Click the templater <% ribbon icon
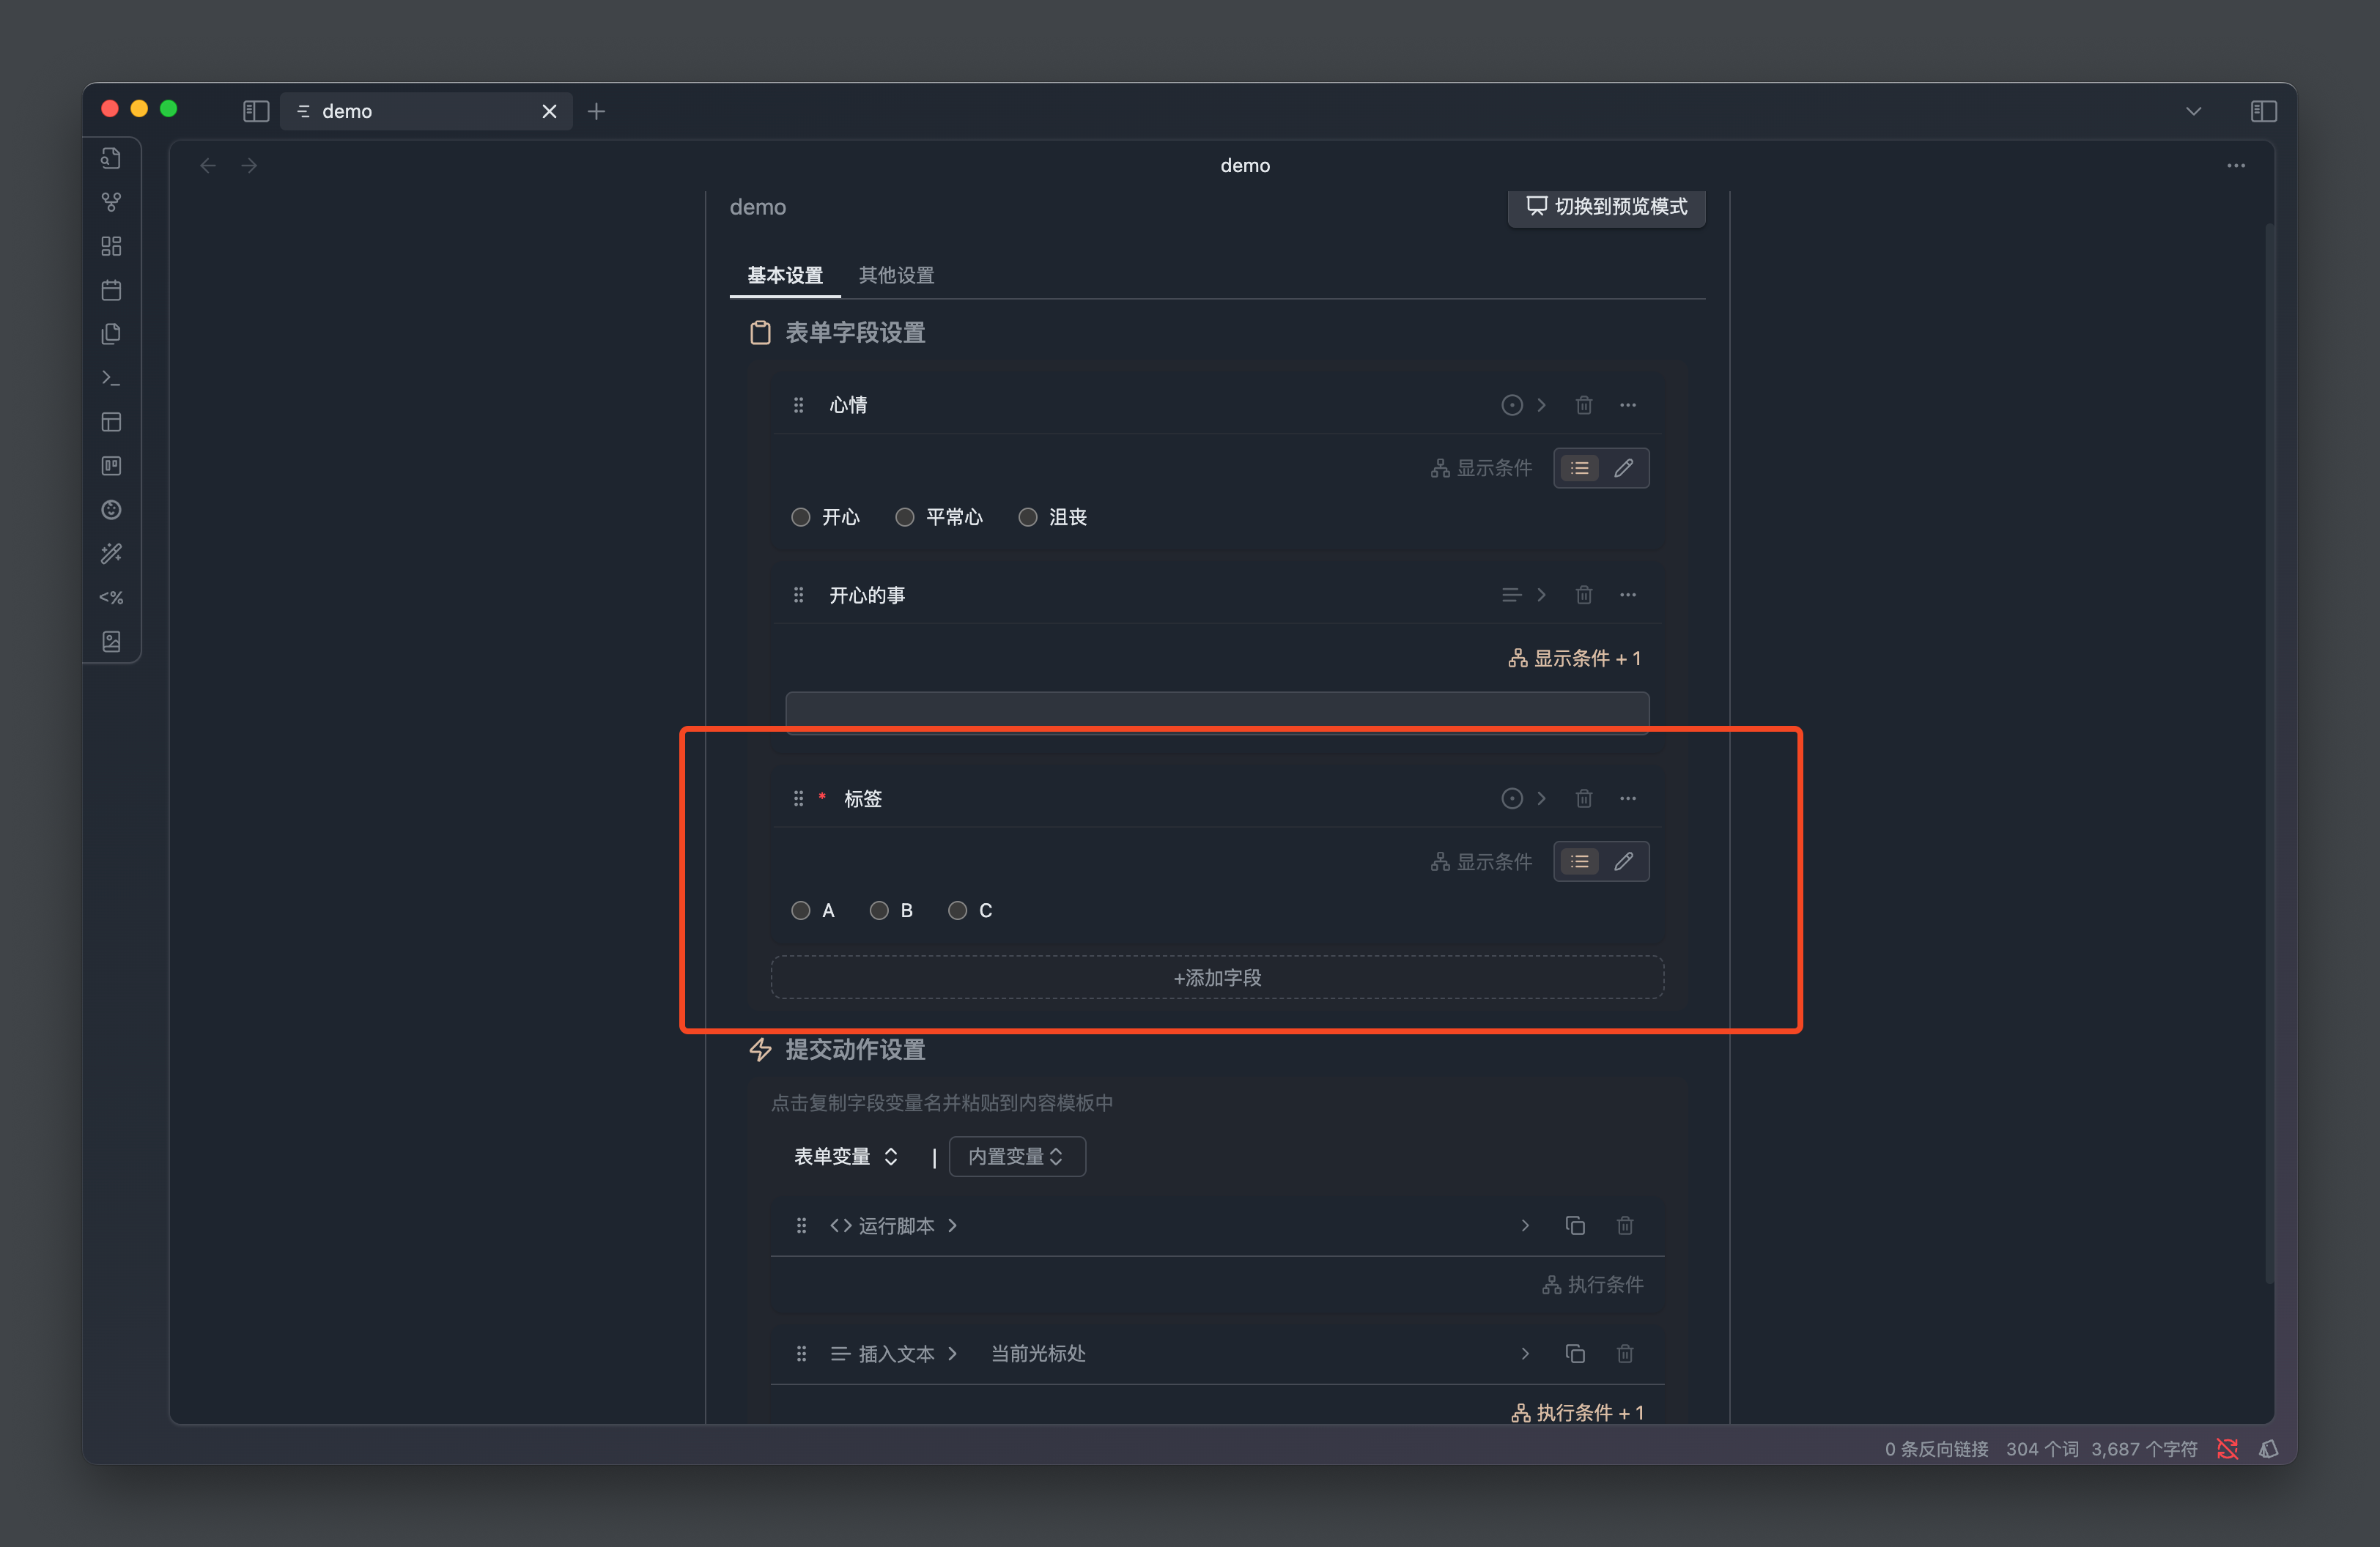 (x=111, y=598)
